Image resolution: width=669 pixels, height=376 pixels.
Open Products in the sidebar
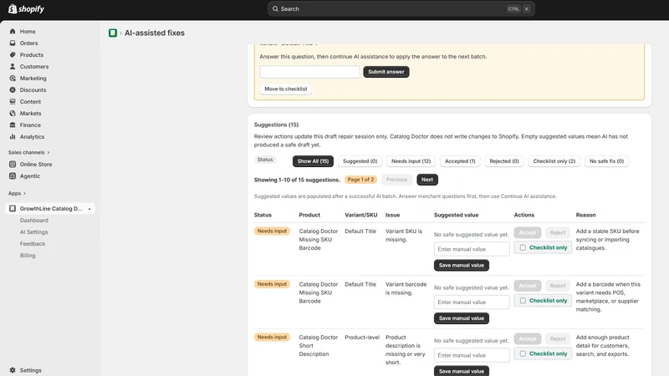[32, 54]
